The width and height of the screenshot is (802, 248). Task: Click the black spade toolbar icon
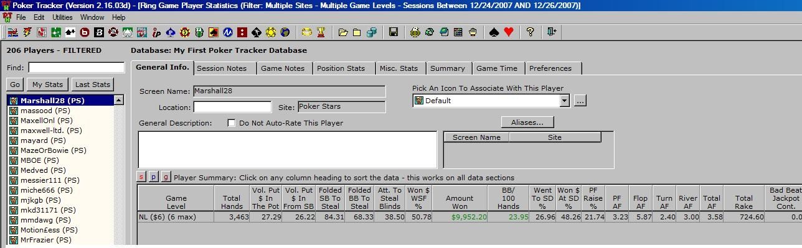pos(494,32)
